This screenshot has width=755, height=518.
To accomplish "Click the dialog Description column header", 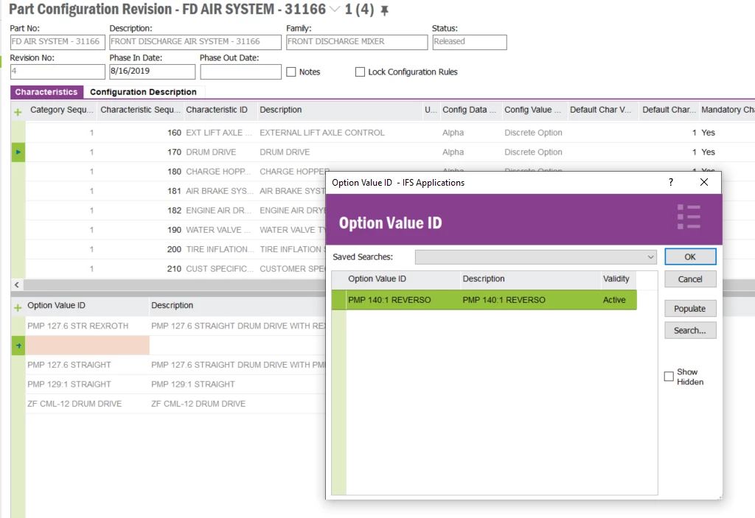I will 530,279.
